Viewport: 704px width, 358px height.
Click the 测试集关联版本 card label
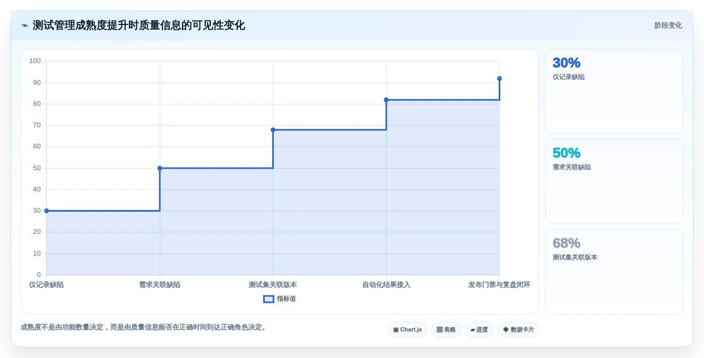tap(575, 258)
